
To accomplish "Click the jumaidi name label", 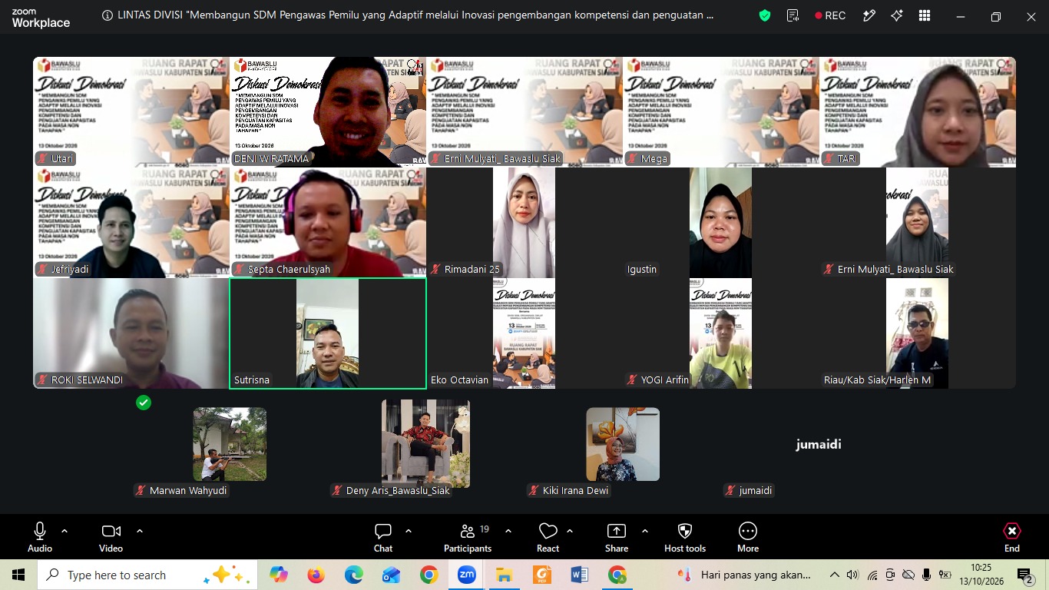I will pos(749,490).
